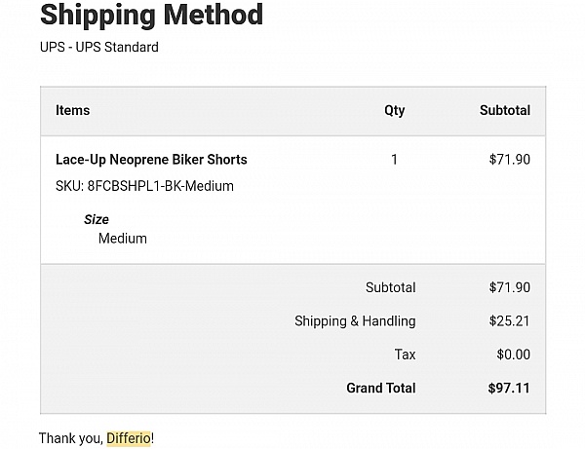Click the tax amount $0.00
585x449 pixels.
pos(514,355)
